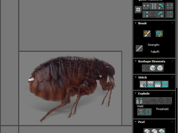178x133 pixels.
Task: Select the white UV face on flea
Action: pos(32,79)
